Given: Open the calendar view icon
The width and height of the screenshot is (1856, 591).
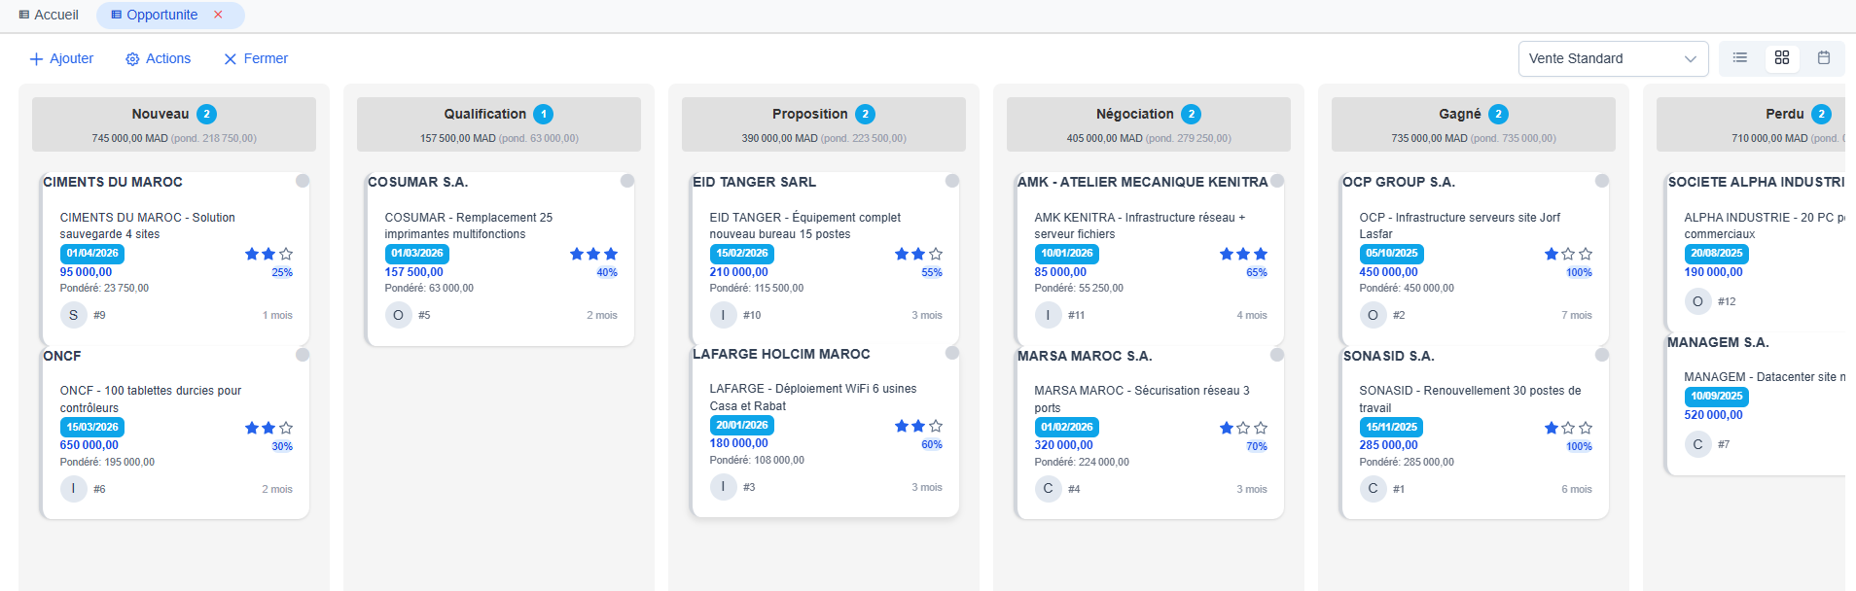Looking at the screenshot, I should [1824, 58].
